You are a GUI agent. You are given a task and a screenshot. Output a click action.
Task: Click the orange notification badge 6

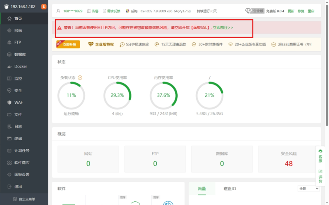(44, 7)
